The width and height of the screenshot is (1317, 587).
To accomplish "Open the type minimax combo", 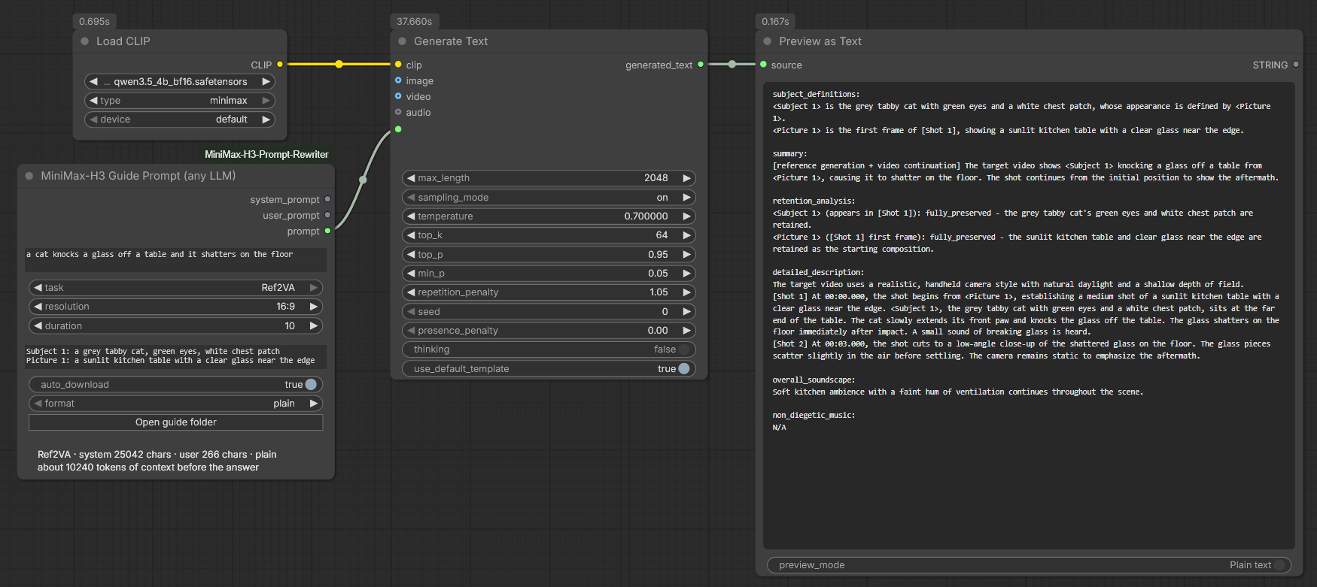I will click(x=180, y=100).
